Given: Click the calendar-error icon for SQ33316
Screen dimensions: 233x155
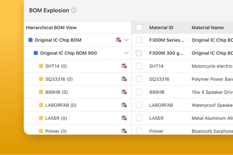Looking at the screenshot, I should [124, 79].
